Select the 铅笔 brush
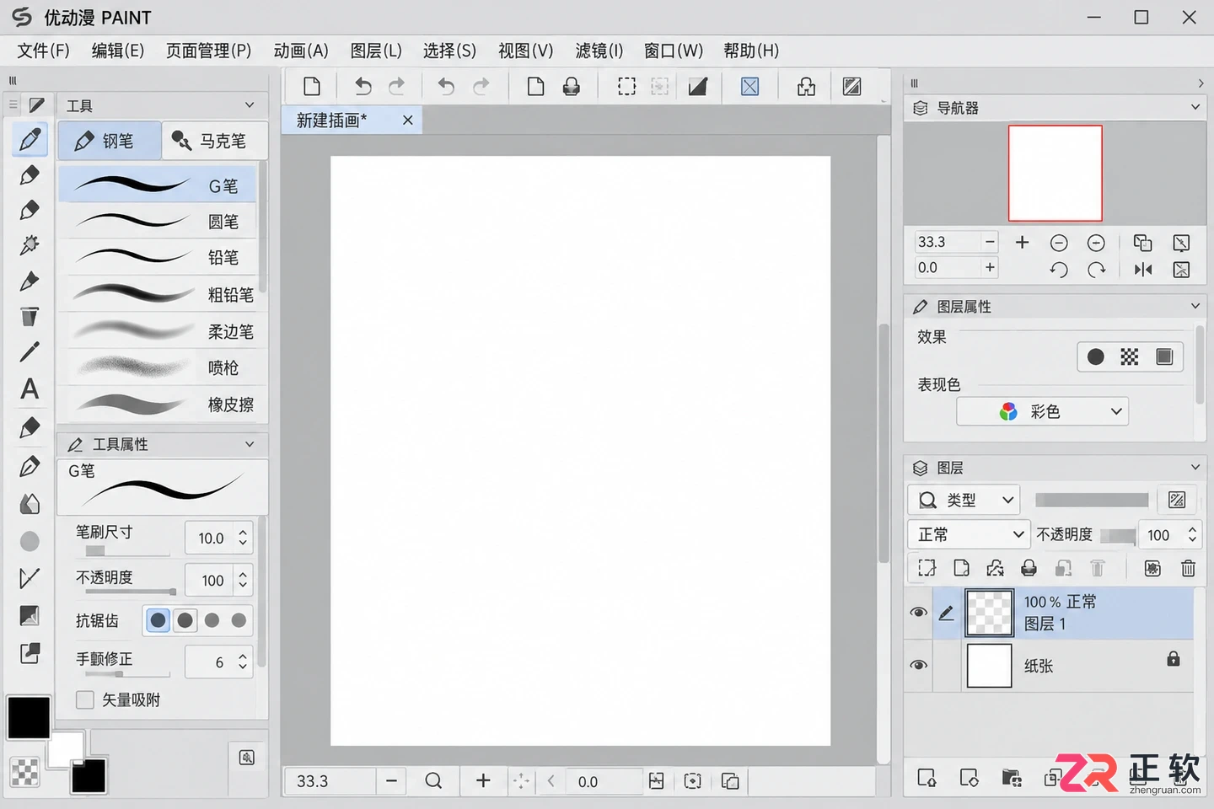Image resolution: width=1214 pixels, height=809 pixels. pyautogui.click(x=158, y=258)
